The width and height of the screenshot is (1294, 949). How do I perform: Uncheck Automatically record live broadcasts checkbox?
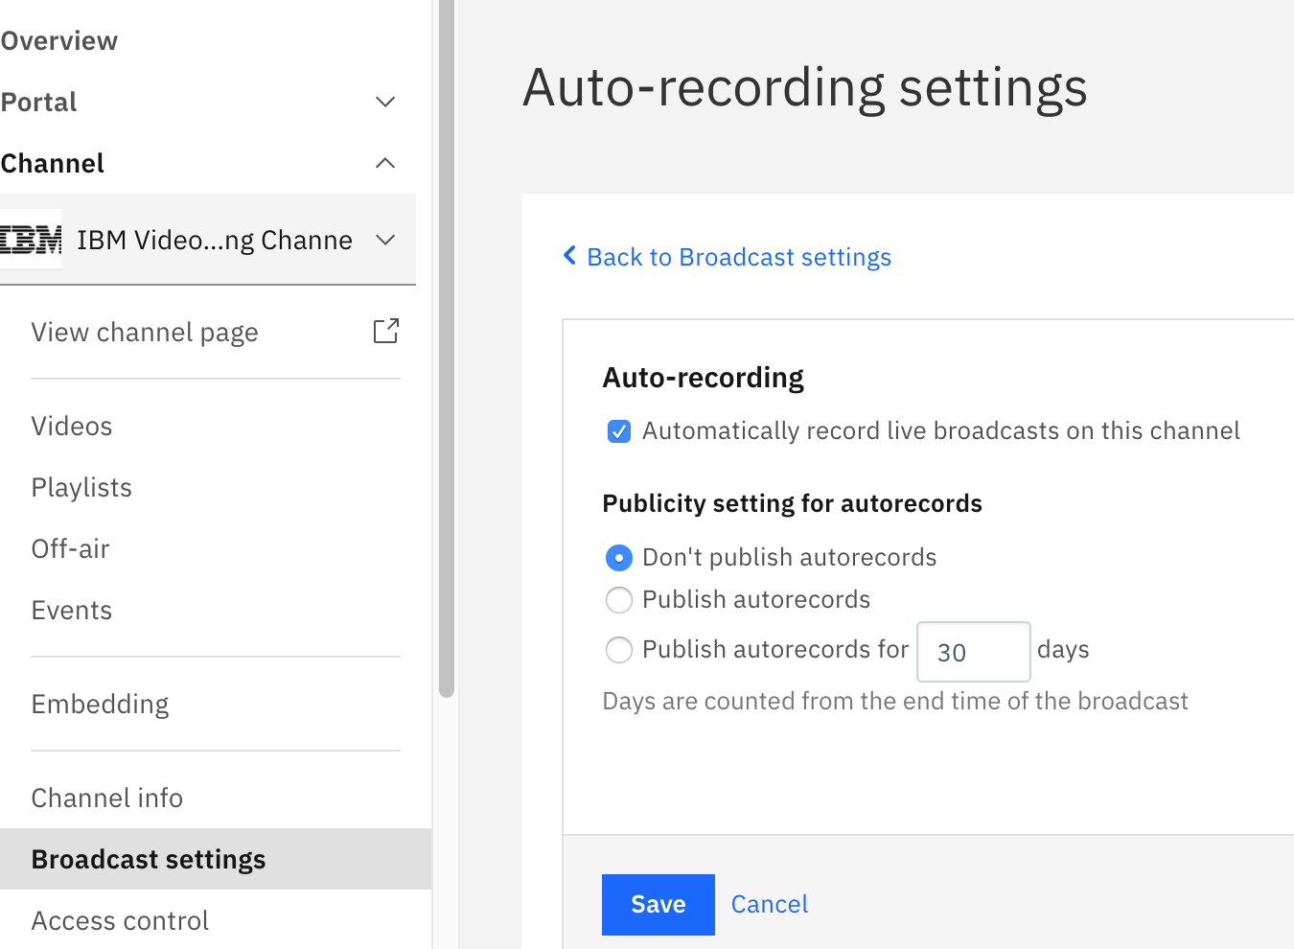pyautogui.click(x=619, y=431)
